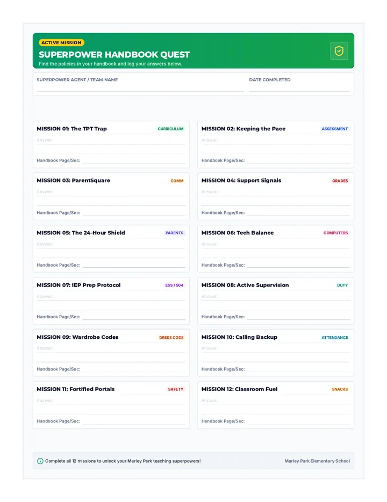Screen dimensions: 387x502
Task: Select the CURRICULUM tag on Mission 01
Action: [x=170, y=129]
